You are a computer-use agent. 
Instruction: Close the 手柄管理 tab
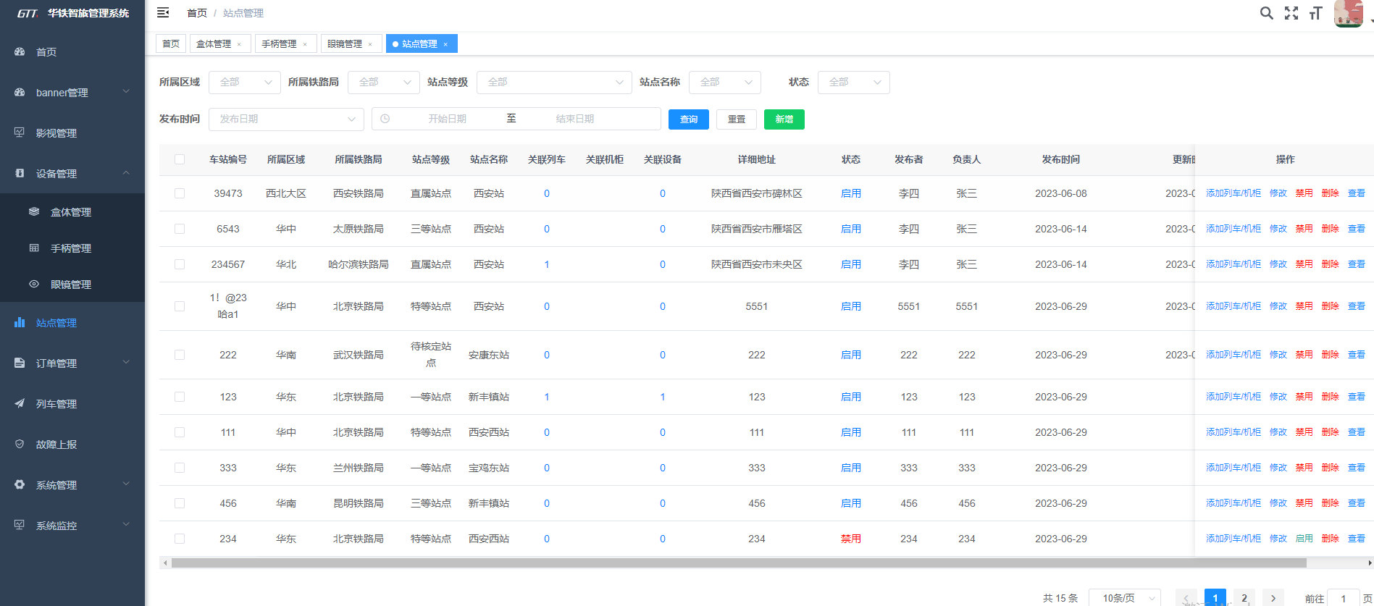pos(304,44)
